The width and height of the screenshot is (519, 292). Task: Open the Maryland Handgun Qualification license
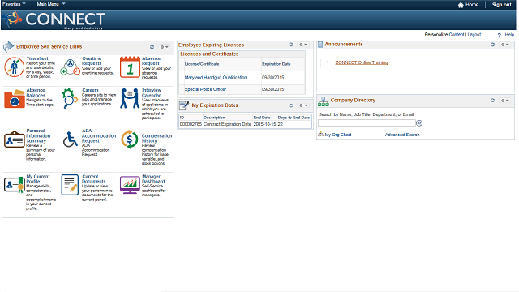216,78
